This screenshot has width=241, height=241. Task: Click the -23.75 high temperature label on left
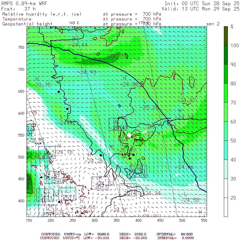coord(43,85)
